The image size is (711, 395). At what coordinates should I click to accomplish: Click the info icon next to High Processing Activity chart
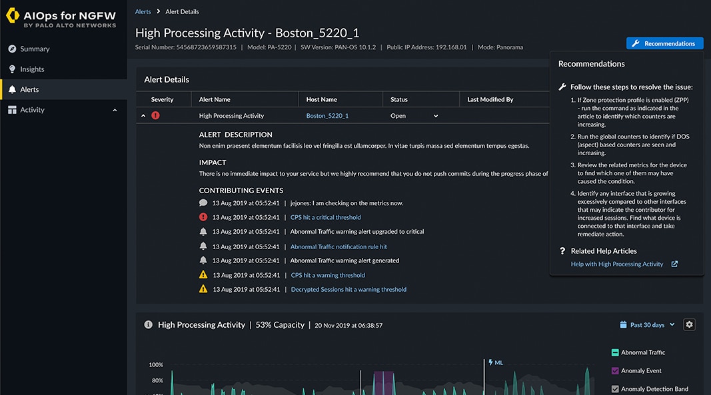pyautogui.click(x=149, y=324)
